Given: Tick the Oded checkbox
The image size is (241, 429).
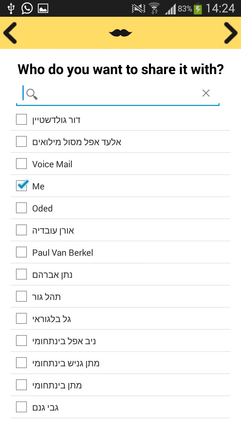Looking at the screenshot, I should pos(21,208).
